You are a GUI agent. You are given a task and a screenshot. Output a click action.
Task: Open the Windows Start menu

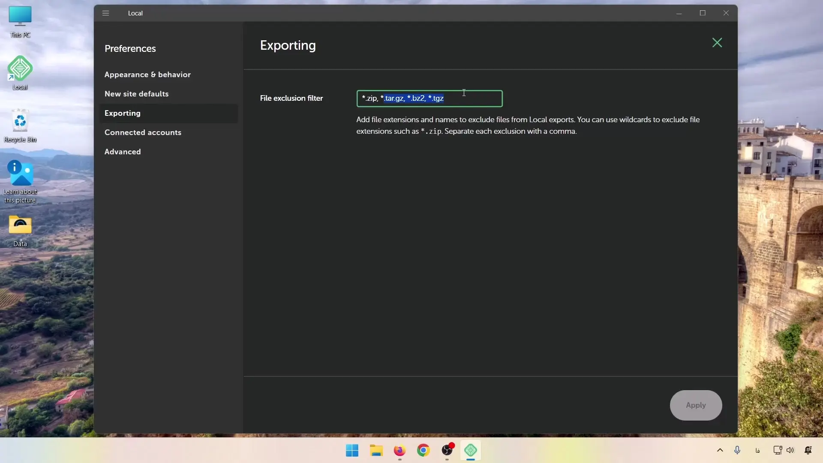pos(352,450)
